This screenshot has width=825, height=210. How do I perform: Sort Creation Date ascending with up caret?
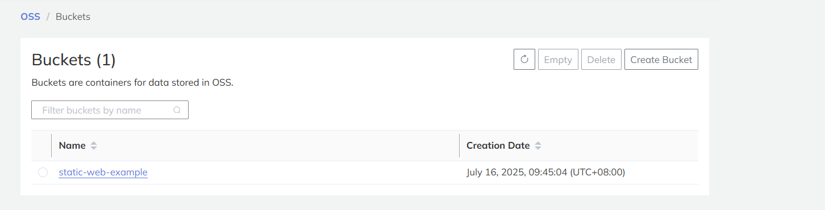click(x=538, y=143)
